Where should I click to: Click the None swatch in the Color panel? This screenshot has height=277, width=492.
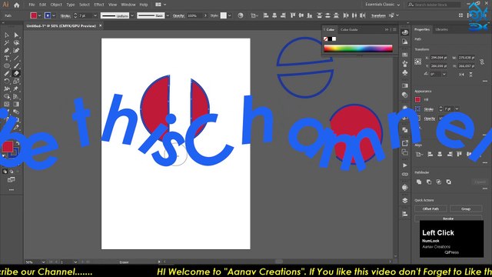pyautogui.click(x=326, y=39)
